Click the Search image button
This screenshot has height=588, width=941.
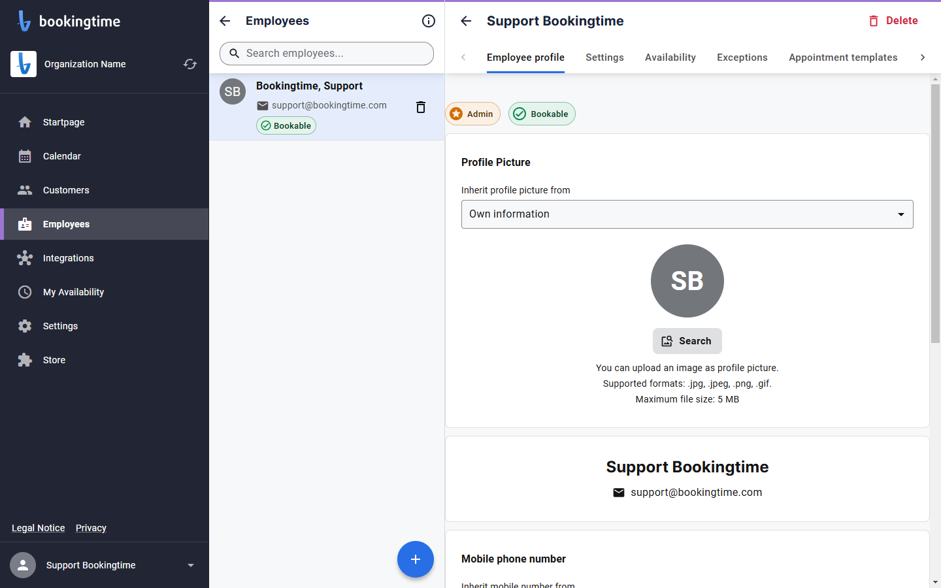click(x=687, y=341)
